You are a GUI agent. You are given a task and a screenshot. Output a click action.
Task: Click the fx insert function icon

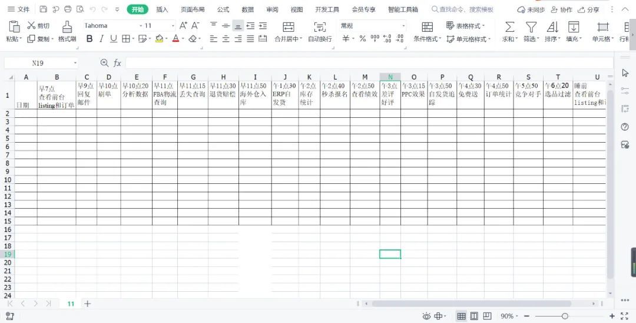[x=117, y=63]
